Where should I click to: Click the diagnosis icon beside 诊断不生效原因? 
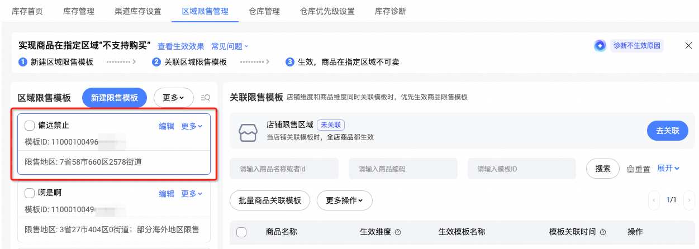coord(600,46)
